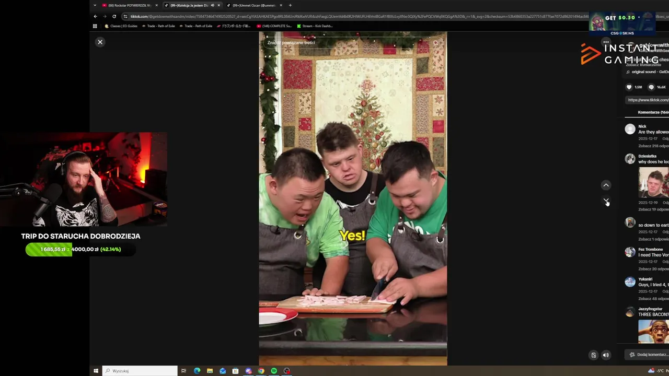Viewport: 669px width, 376px height.
Task: Open '(146) COMPLETE Su...' YouTube bookmark
Action: pos(274,26)
